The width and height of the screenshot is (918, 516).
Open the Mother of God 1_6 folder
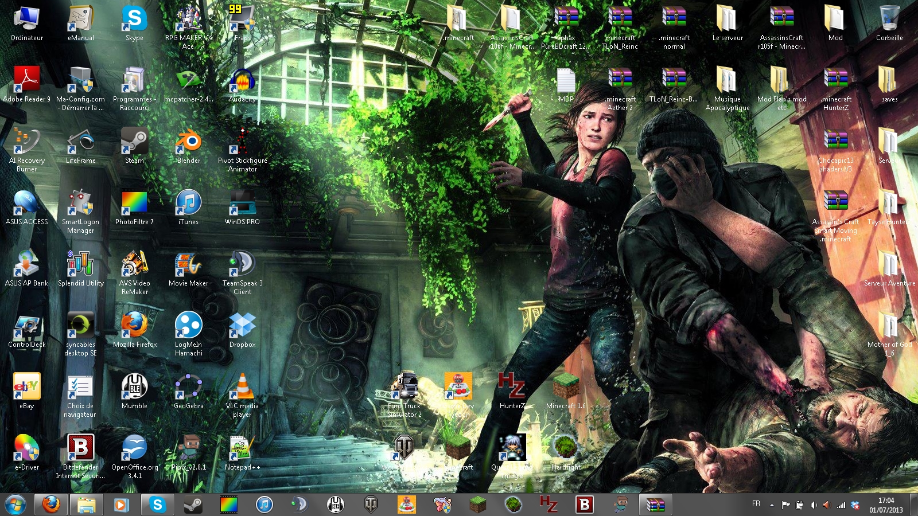(x=889, y=334)
